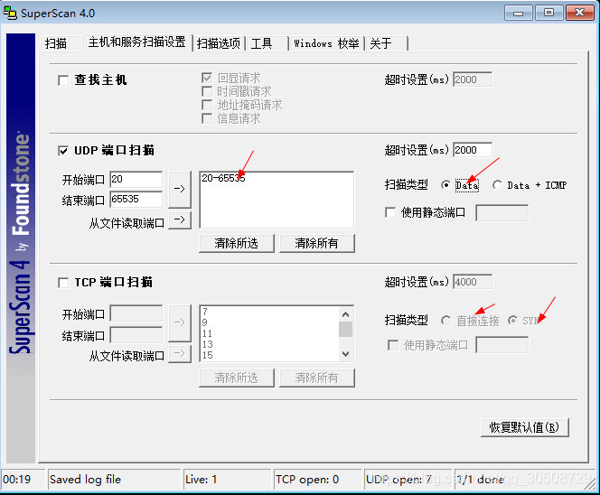The image size is (600, 495).
Task: Open the 主机和服务扫描设置 tab
Action: tap(136, 42)
